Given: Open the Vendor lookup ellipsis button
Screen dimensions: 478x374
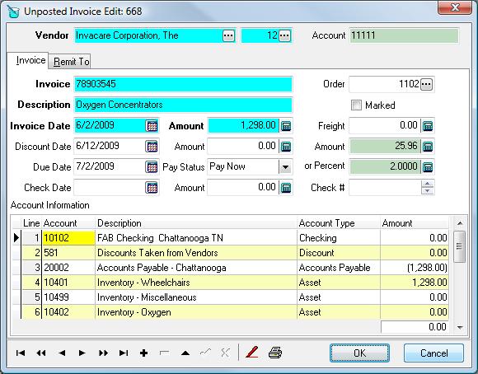Looking at the screenshot, I should pyautogui.click(x=228, y=35).
